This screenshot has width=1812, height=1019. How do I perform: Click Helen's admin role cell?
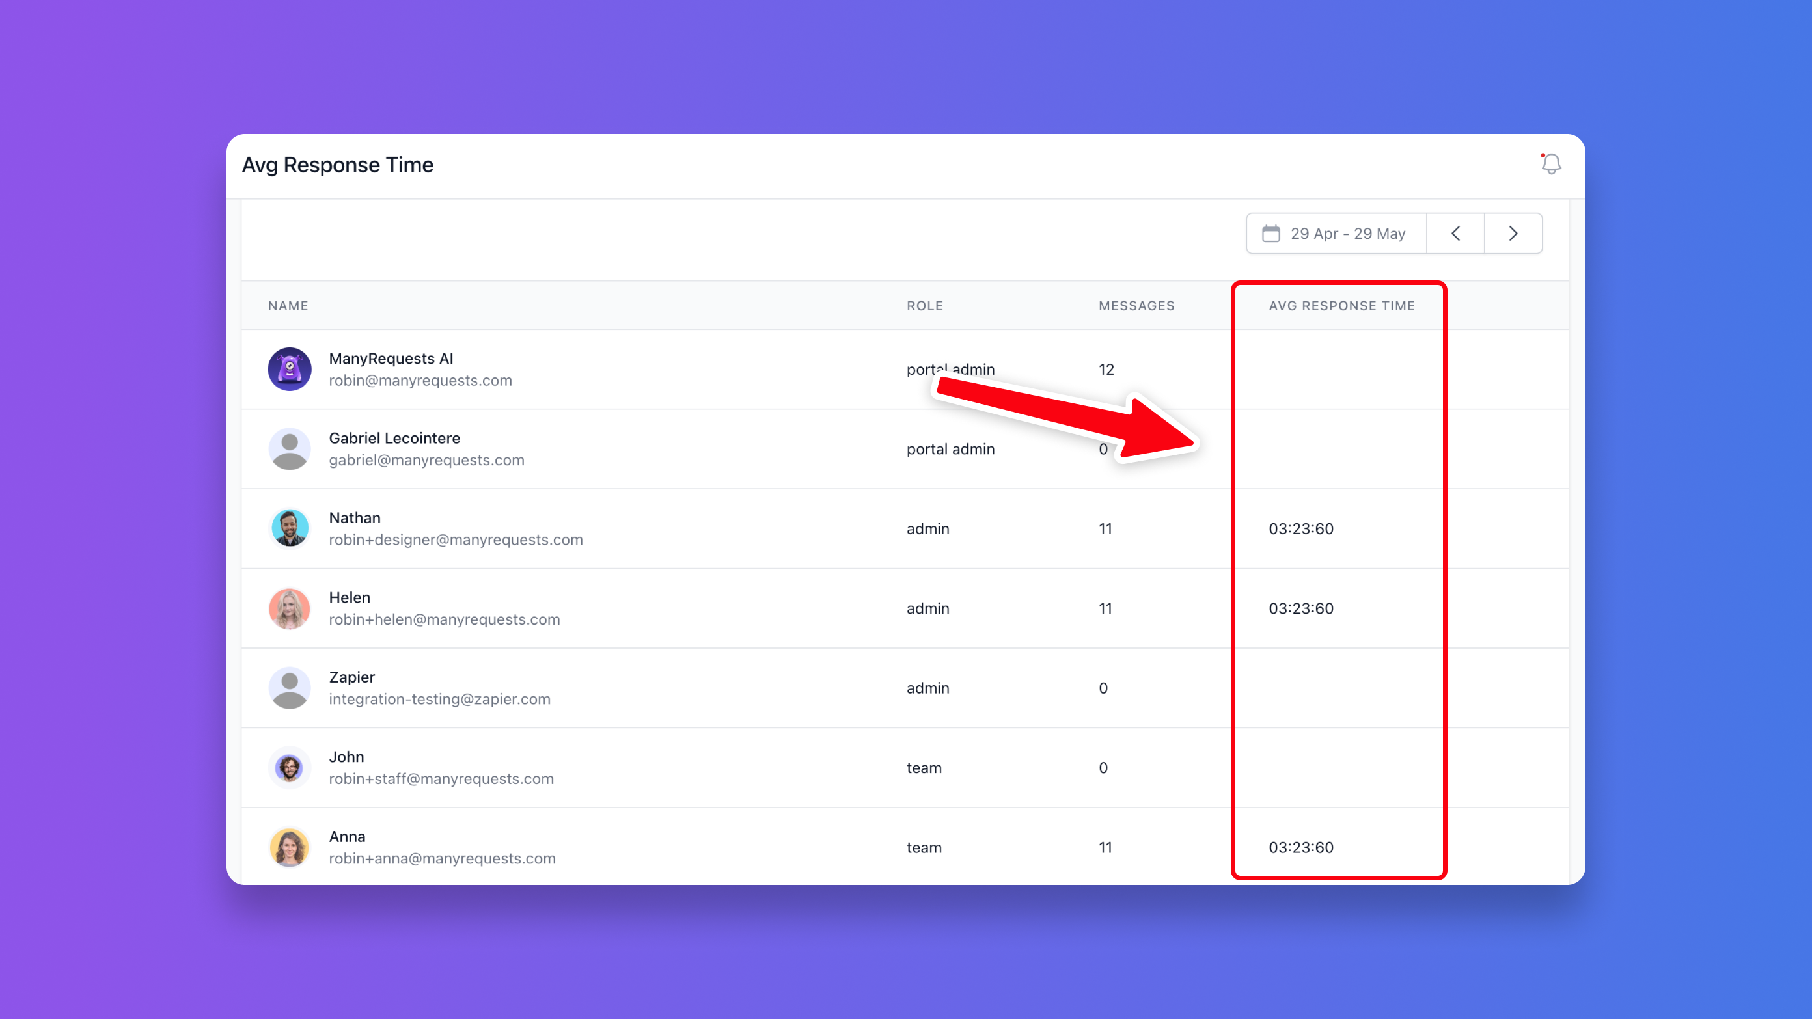coord(928,608)
